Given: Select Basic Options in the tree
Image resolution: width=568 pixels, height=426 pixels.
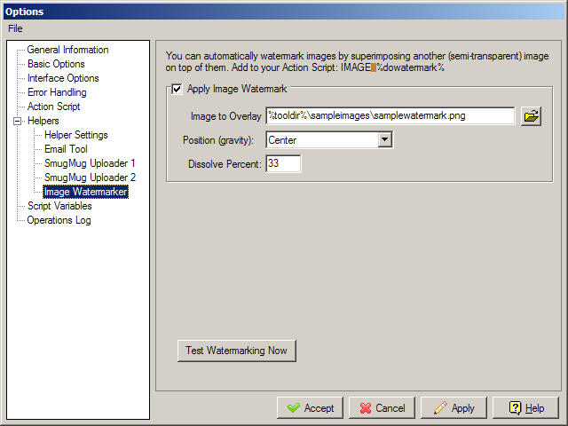Looking at the screenshot, I should point(56,64).
